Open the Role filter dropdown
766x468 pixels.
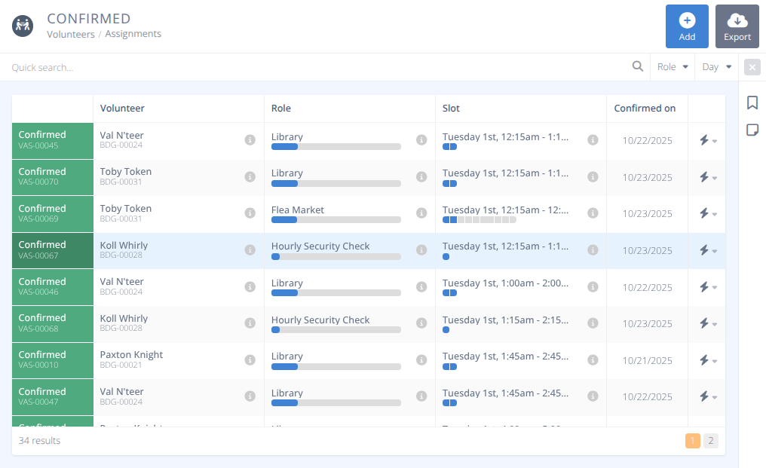tap(673, 67)
